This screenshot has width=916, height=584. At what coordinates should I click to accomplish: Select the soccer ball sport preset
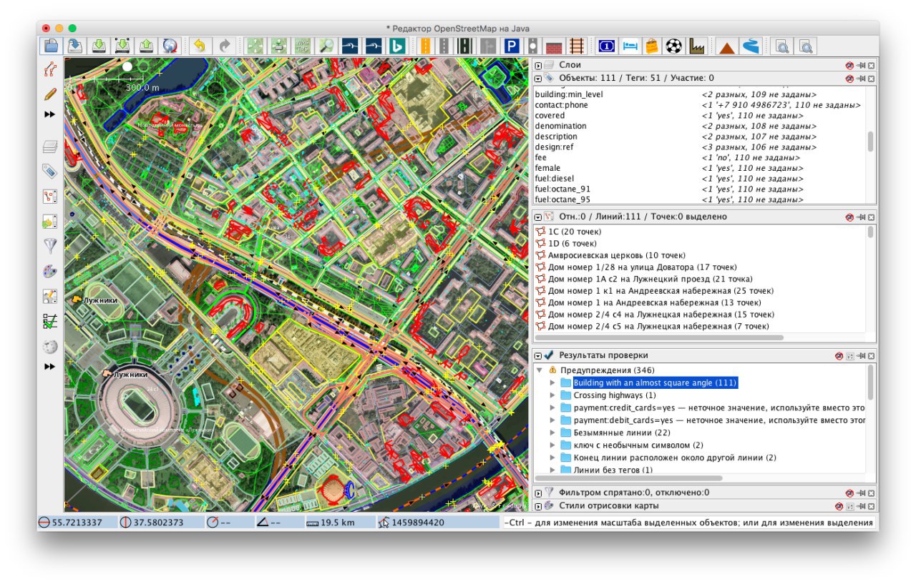tap(673, 46)
